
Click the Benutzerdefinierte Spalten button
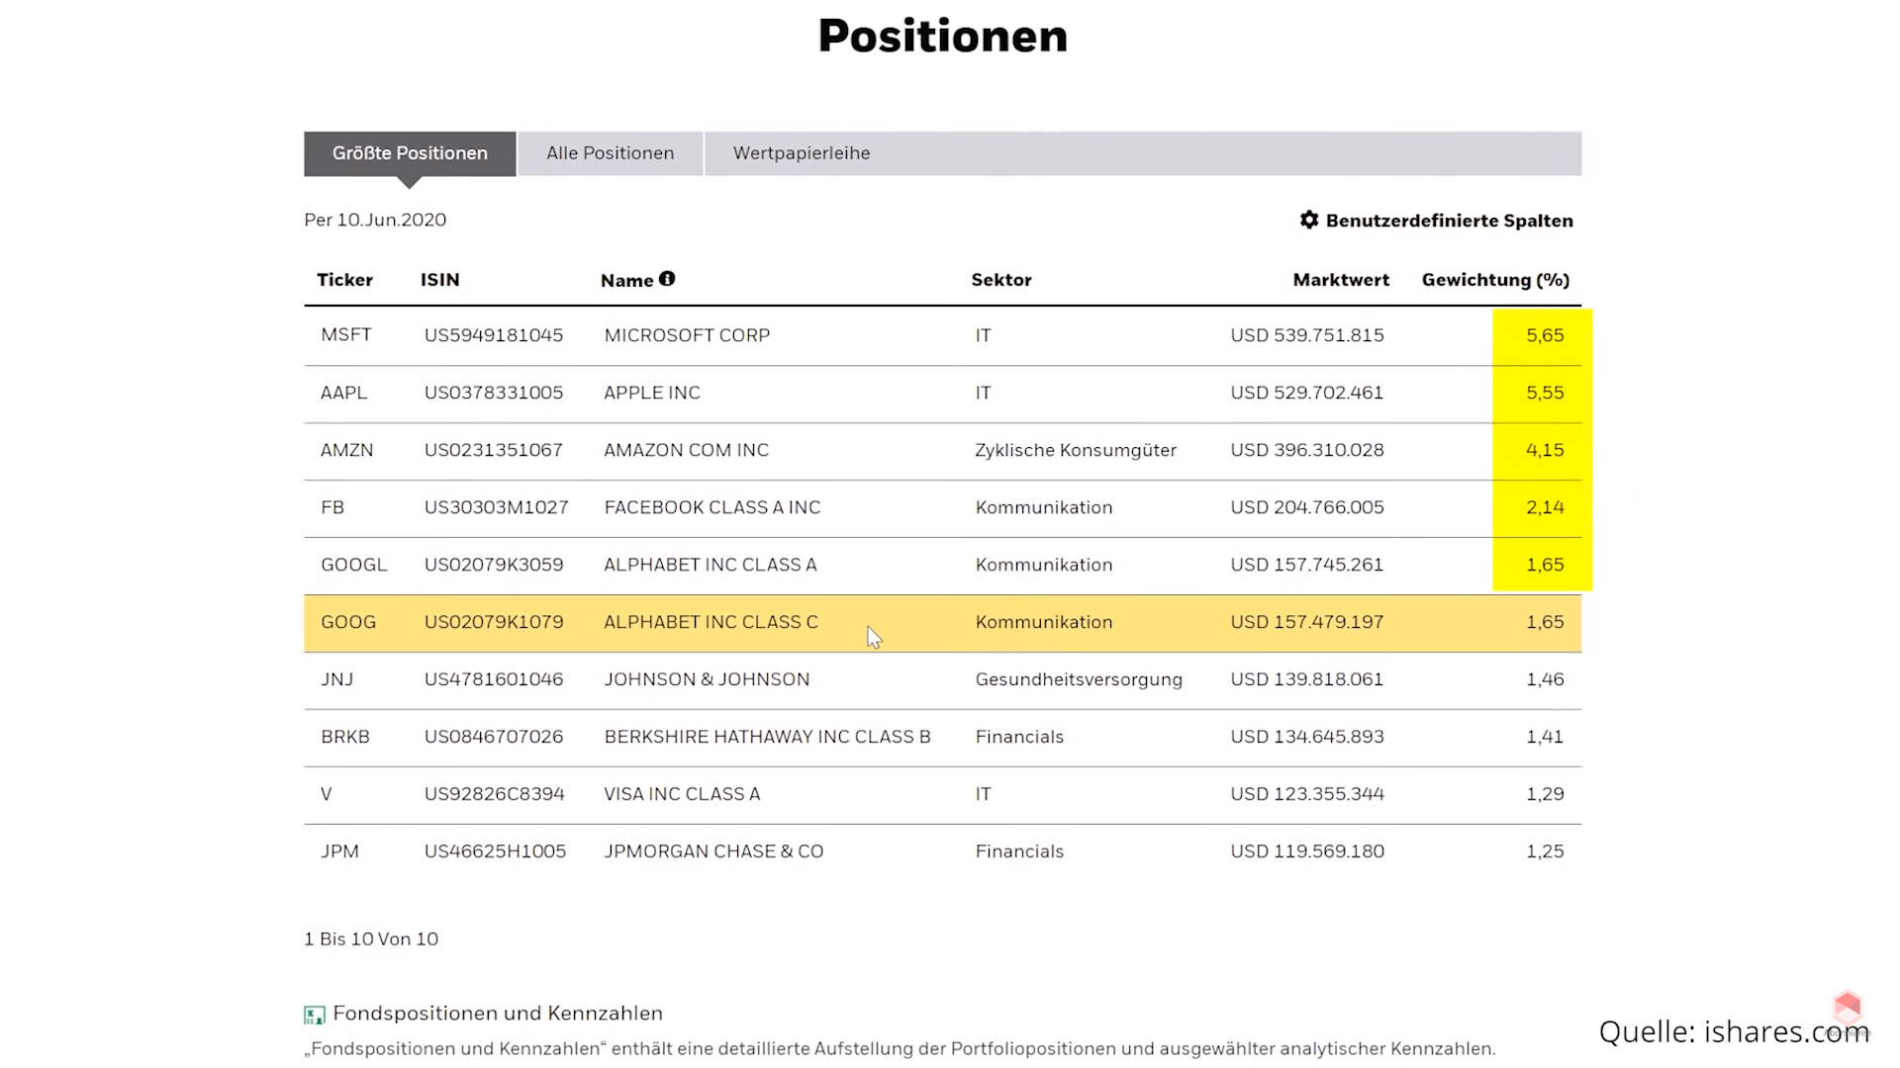pos(1448,221)
